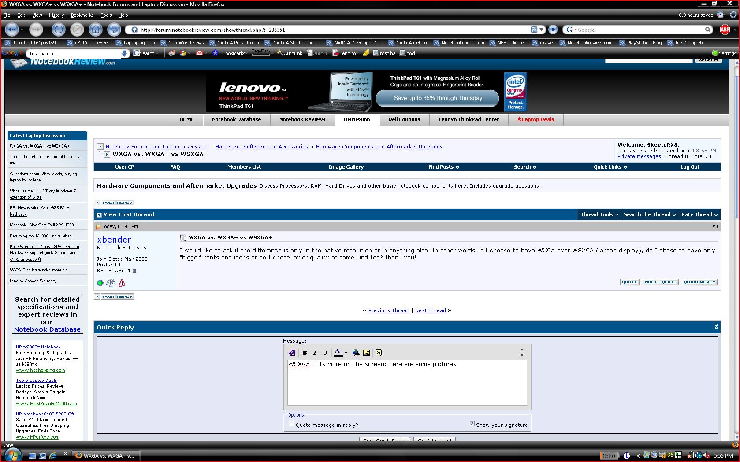740x462 pixels.
Task: Collapse the Quick Reply panel
Action: [x=716, y=326]
